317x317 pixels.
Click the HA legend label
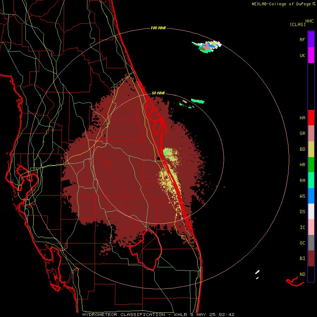303,118
